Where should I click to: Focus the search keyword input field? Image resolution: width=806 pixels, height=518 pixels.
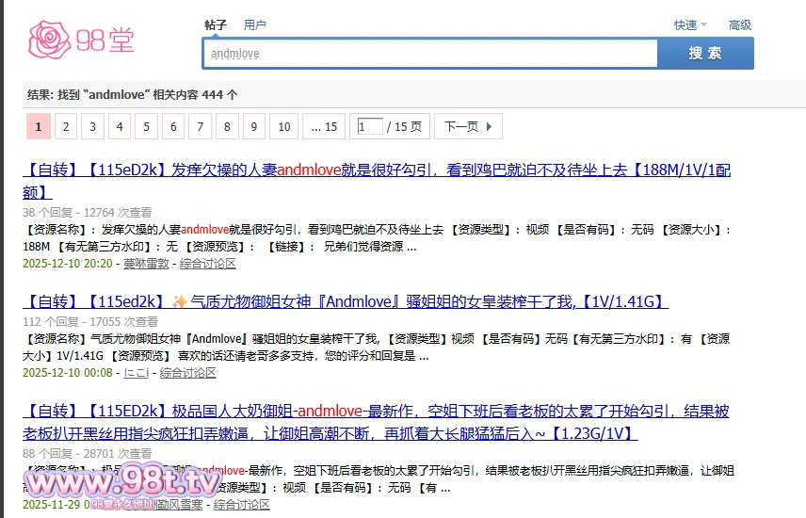(429, 54)
